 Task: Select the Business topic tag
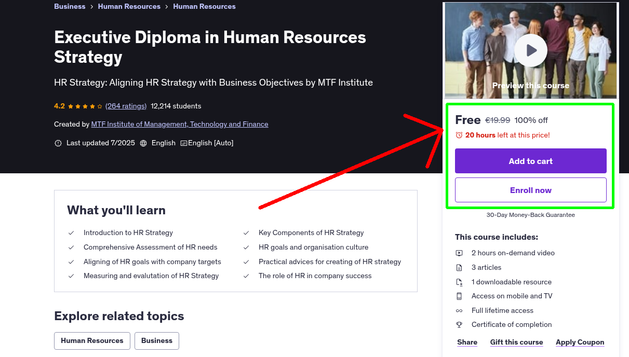tap(157, 341)
